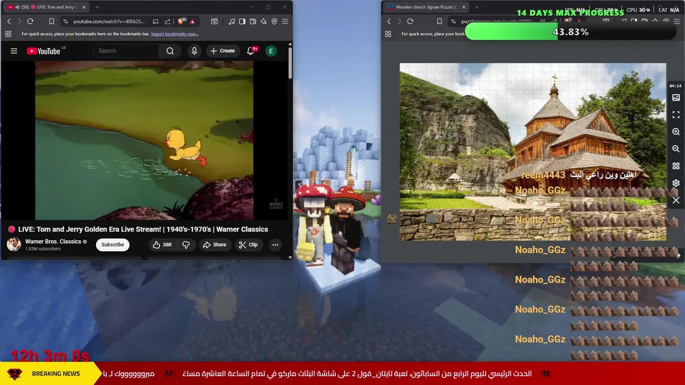
Task: Open Brave Wallet icon in YouTube window
Action: tap(253, 21)
